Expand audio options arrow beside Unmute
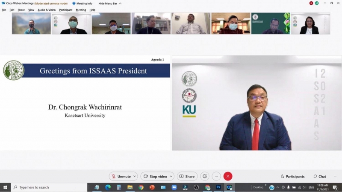Screen dimensions: 342x192 click(x=135, y=176)
